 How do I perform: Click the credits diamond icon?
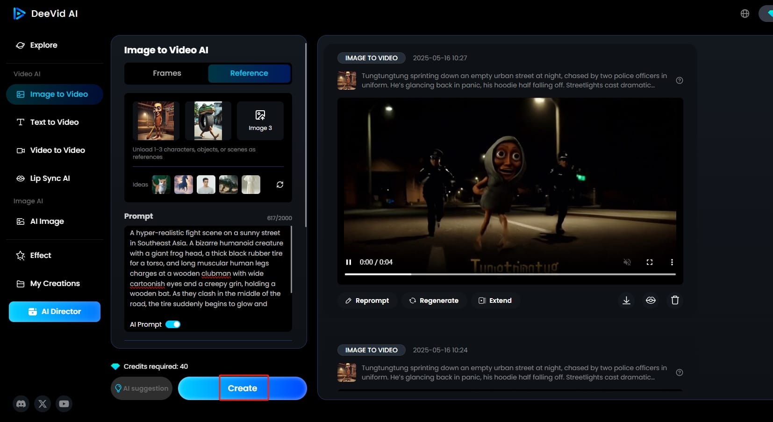pos(115,366)
